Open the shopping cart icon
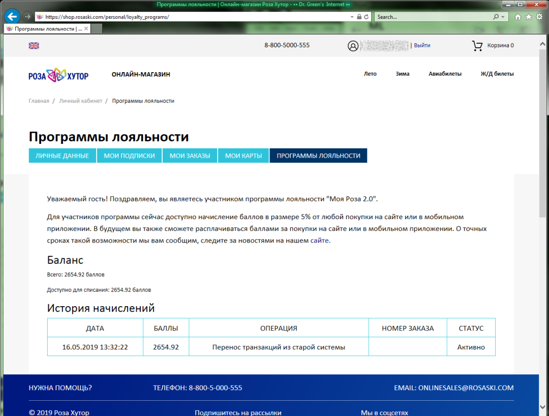Viewport: 549px width, 416px height. (x=477, y=46)
